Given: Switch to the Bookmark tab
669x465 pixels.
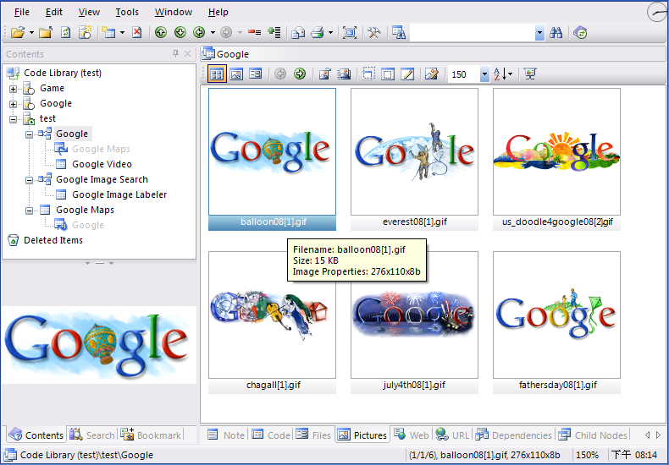Looking at the screenshot, I should (151, 435).
